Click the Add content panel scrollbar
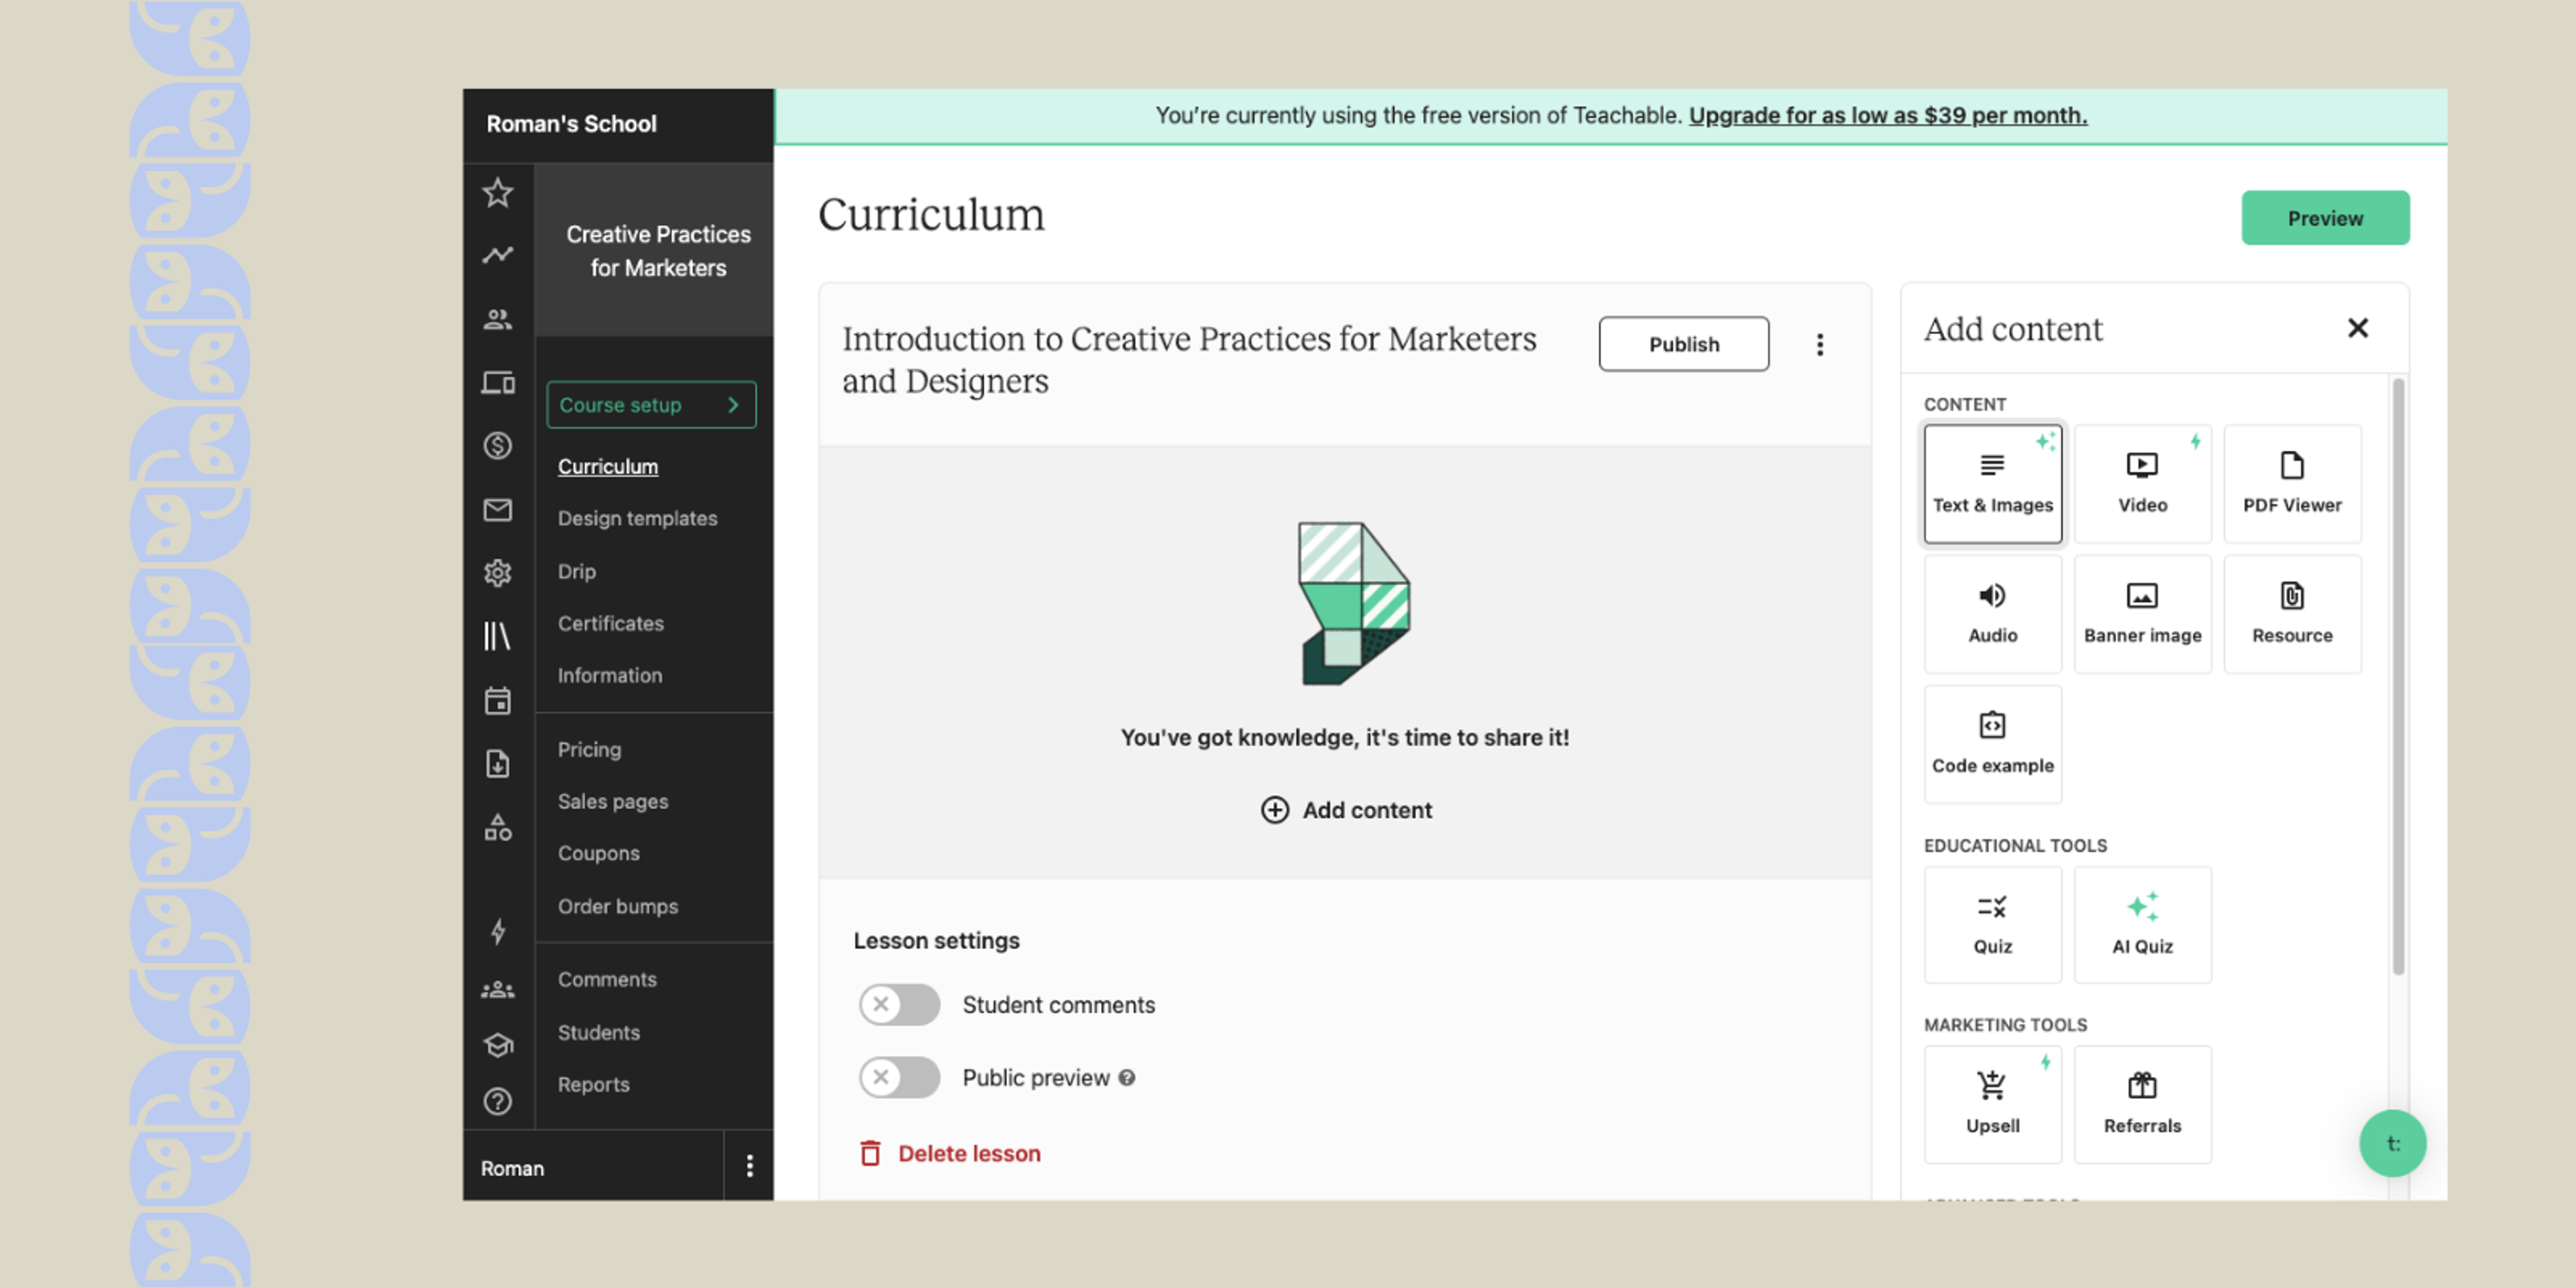This screenshot has height=1288, width=2576. coord(2397,676)
